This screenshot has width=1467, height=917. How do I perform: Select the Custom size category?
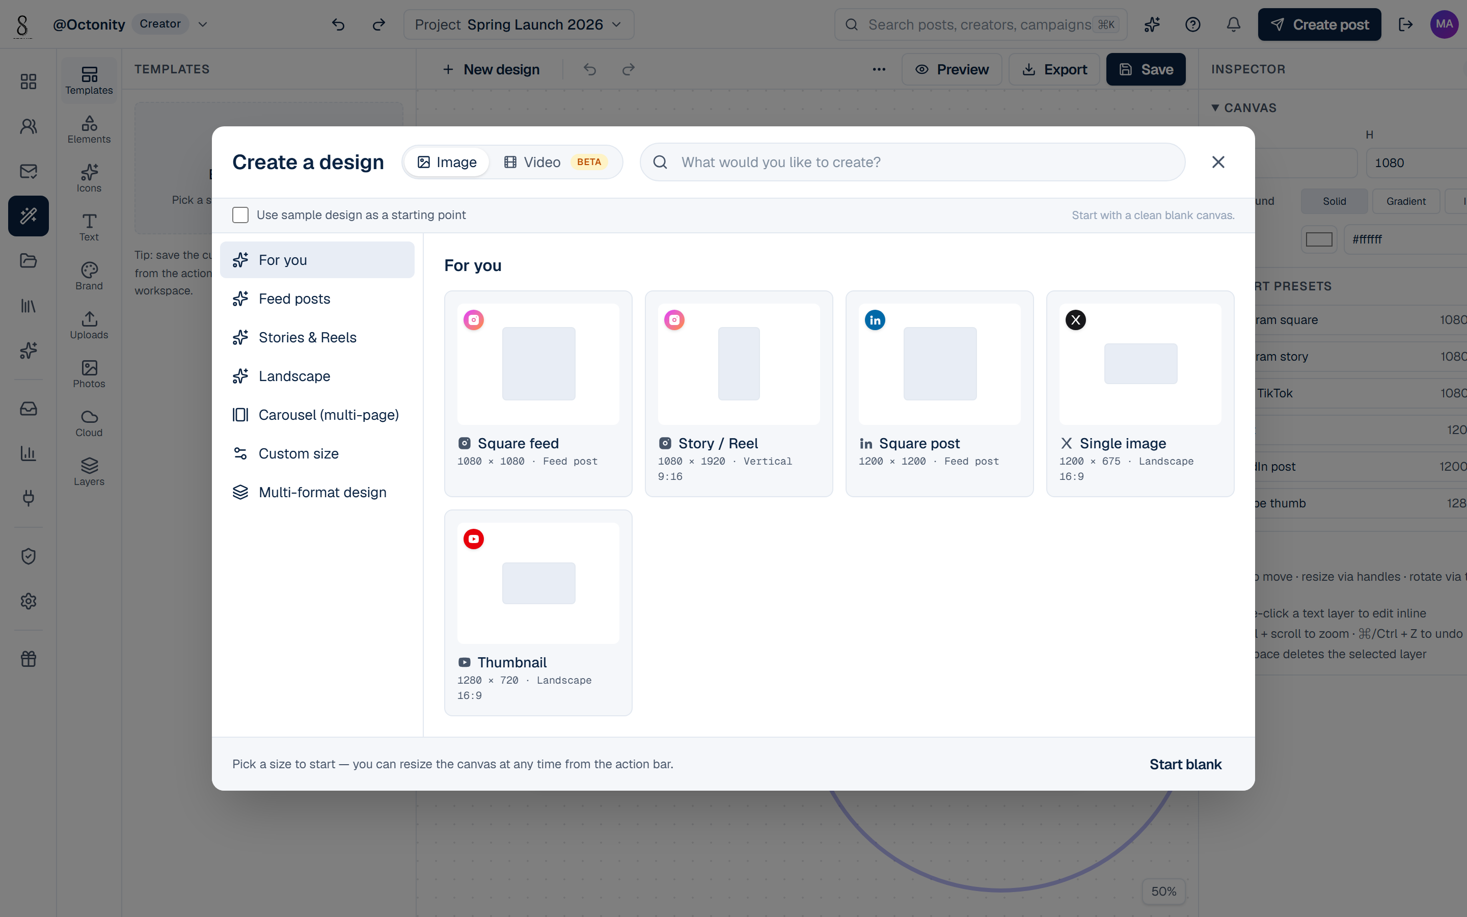(317, 453)
